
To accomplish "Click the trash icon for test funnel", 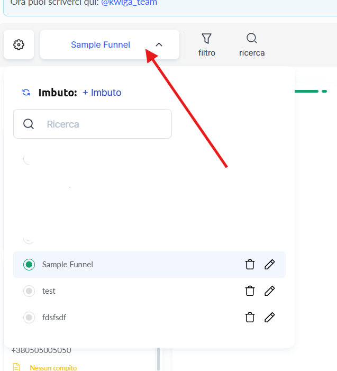I will pyautogui.click(x=250, y=291).
